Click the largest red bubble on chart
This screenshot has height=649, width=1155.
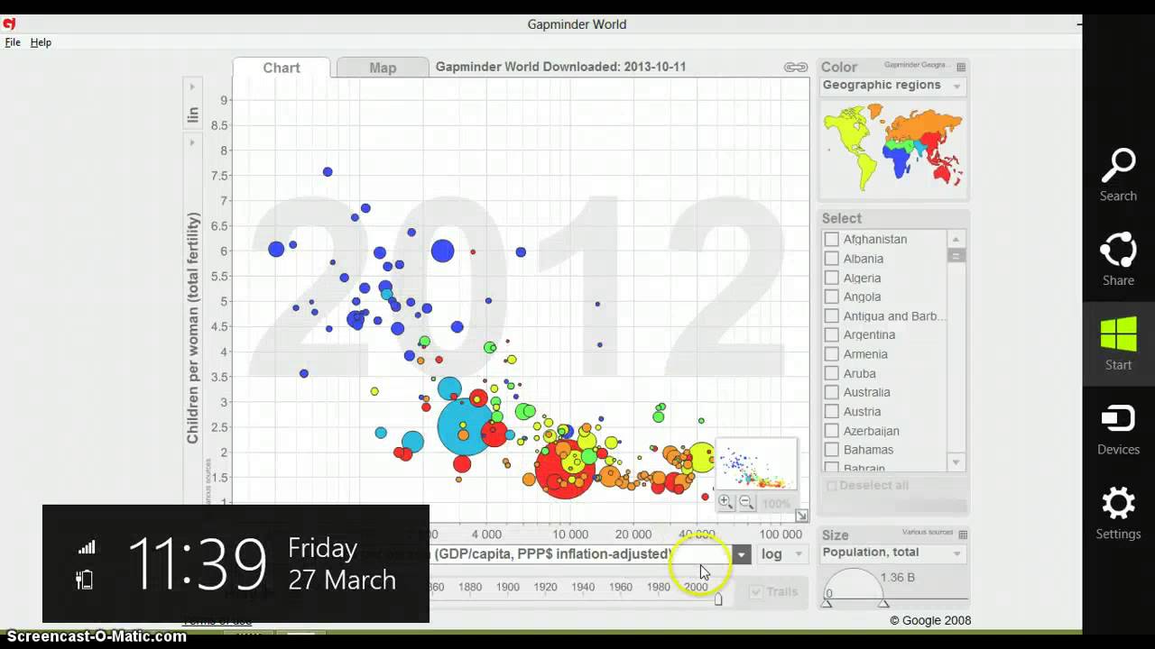coord(565,468)
